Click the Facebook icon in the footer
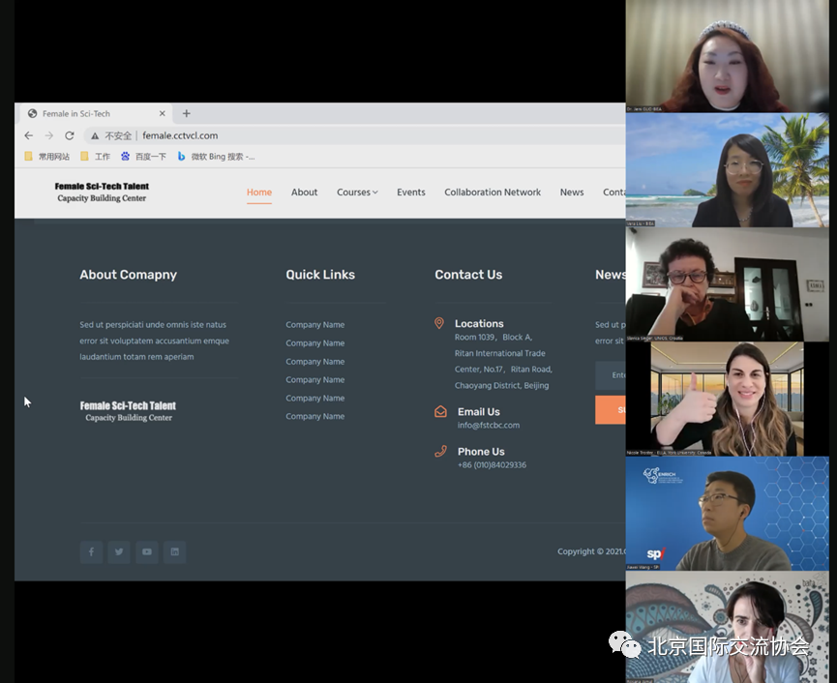 [91, 552]
